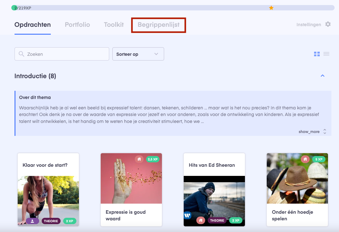This screenshot has height=232, width=339.
Task: Click the XP progress bar
Action: (x=173, y=8)
